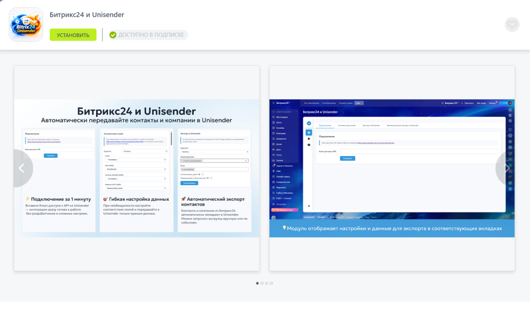Click the green Установить button
Screen dimensions: 530x325
coord(73,35)
